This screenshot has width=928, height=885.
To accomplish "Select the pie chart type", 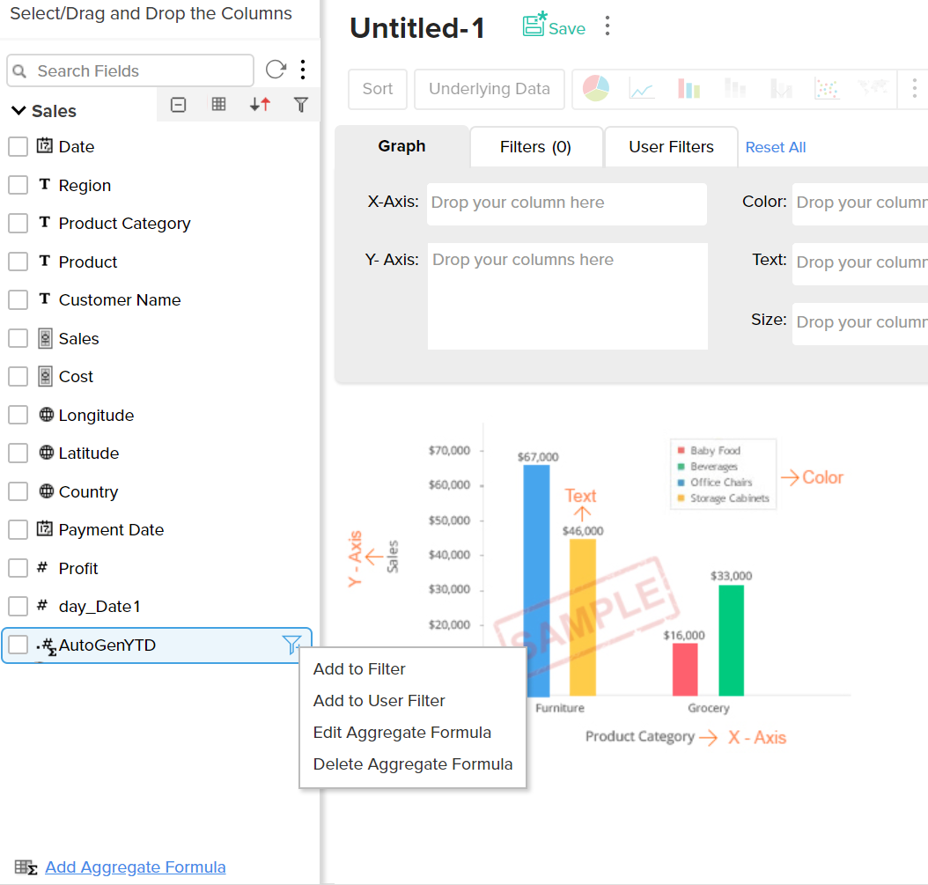I will 595,88.
